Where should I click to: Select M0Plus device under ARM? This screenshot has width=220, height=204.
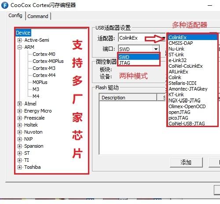pos(40,82)
